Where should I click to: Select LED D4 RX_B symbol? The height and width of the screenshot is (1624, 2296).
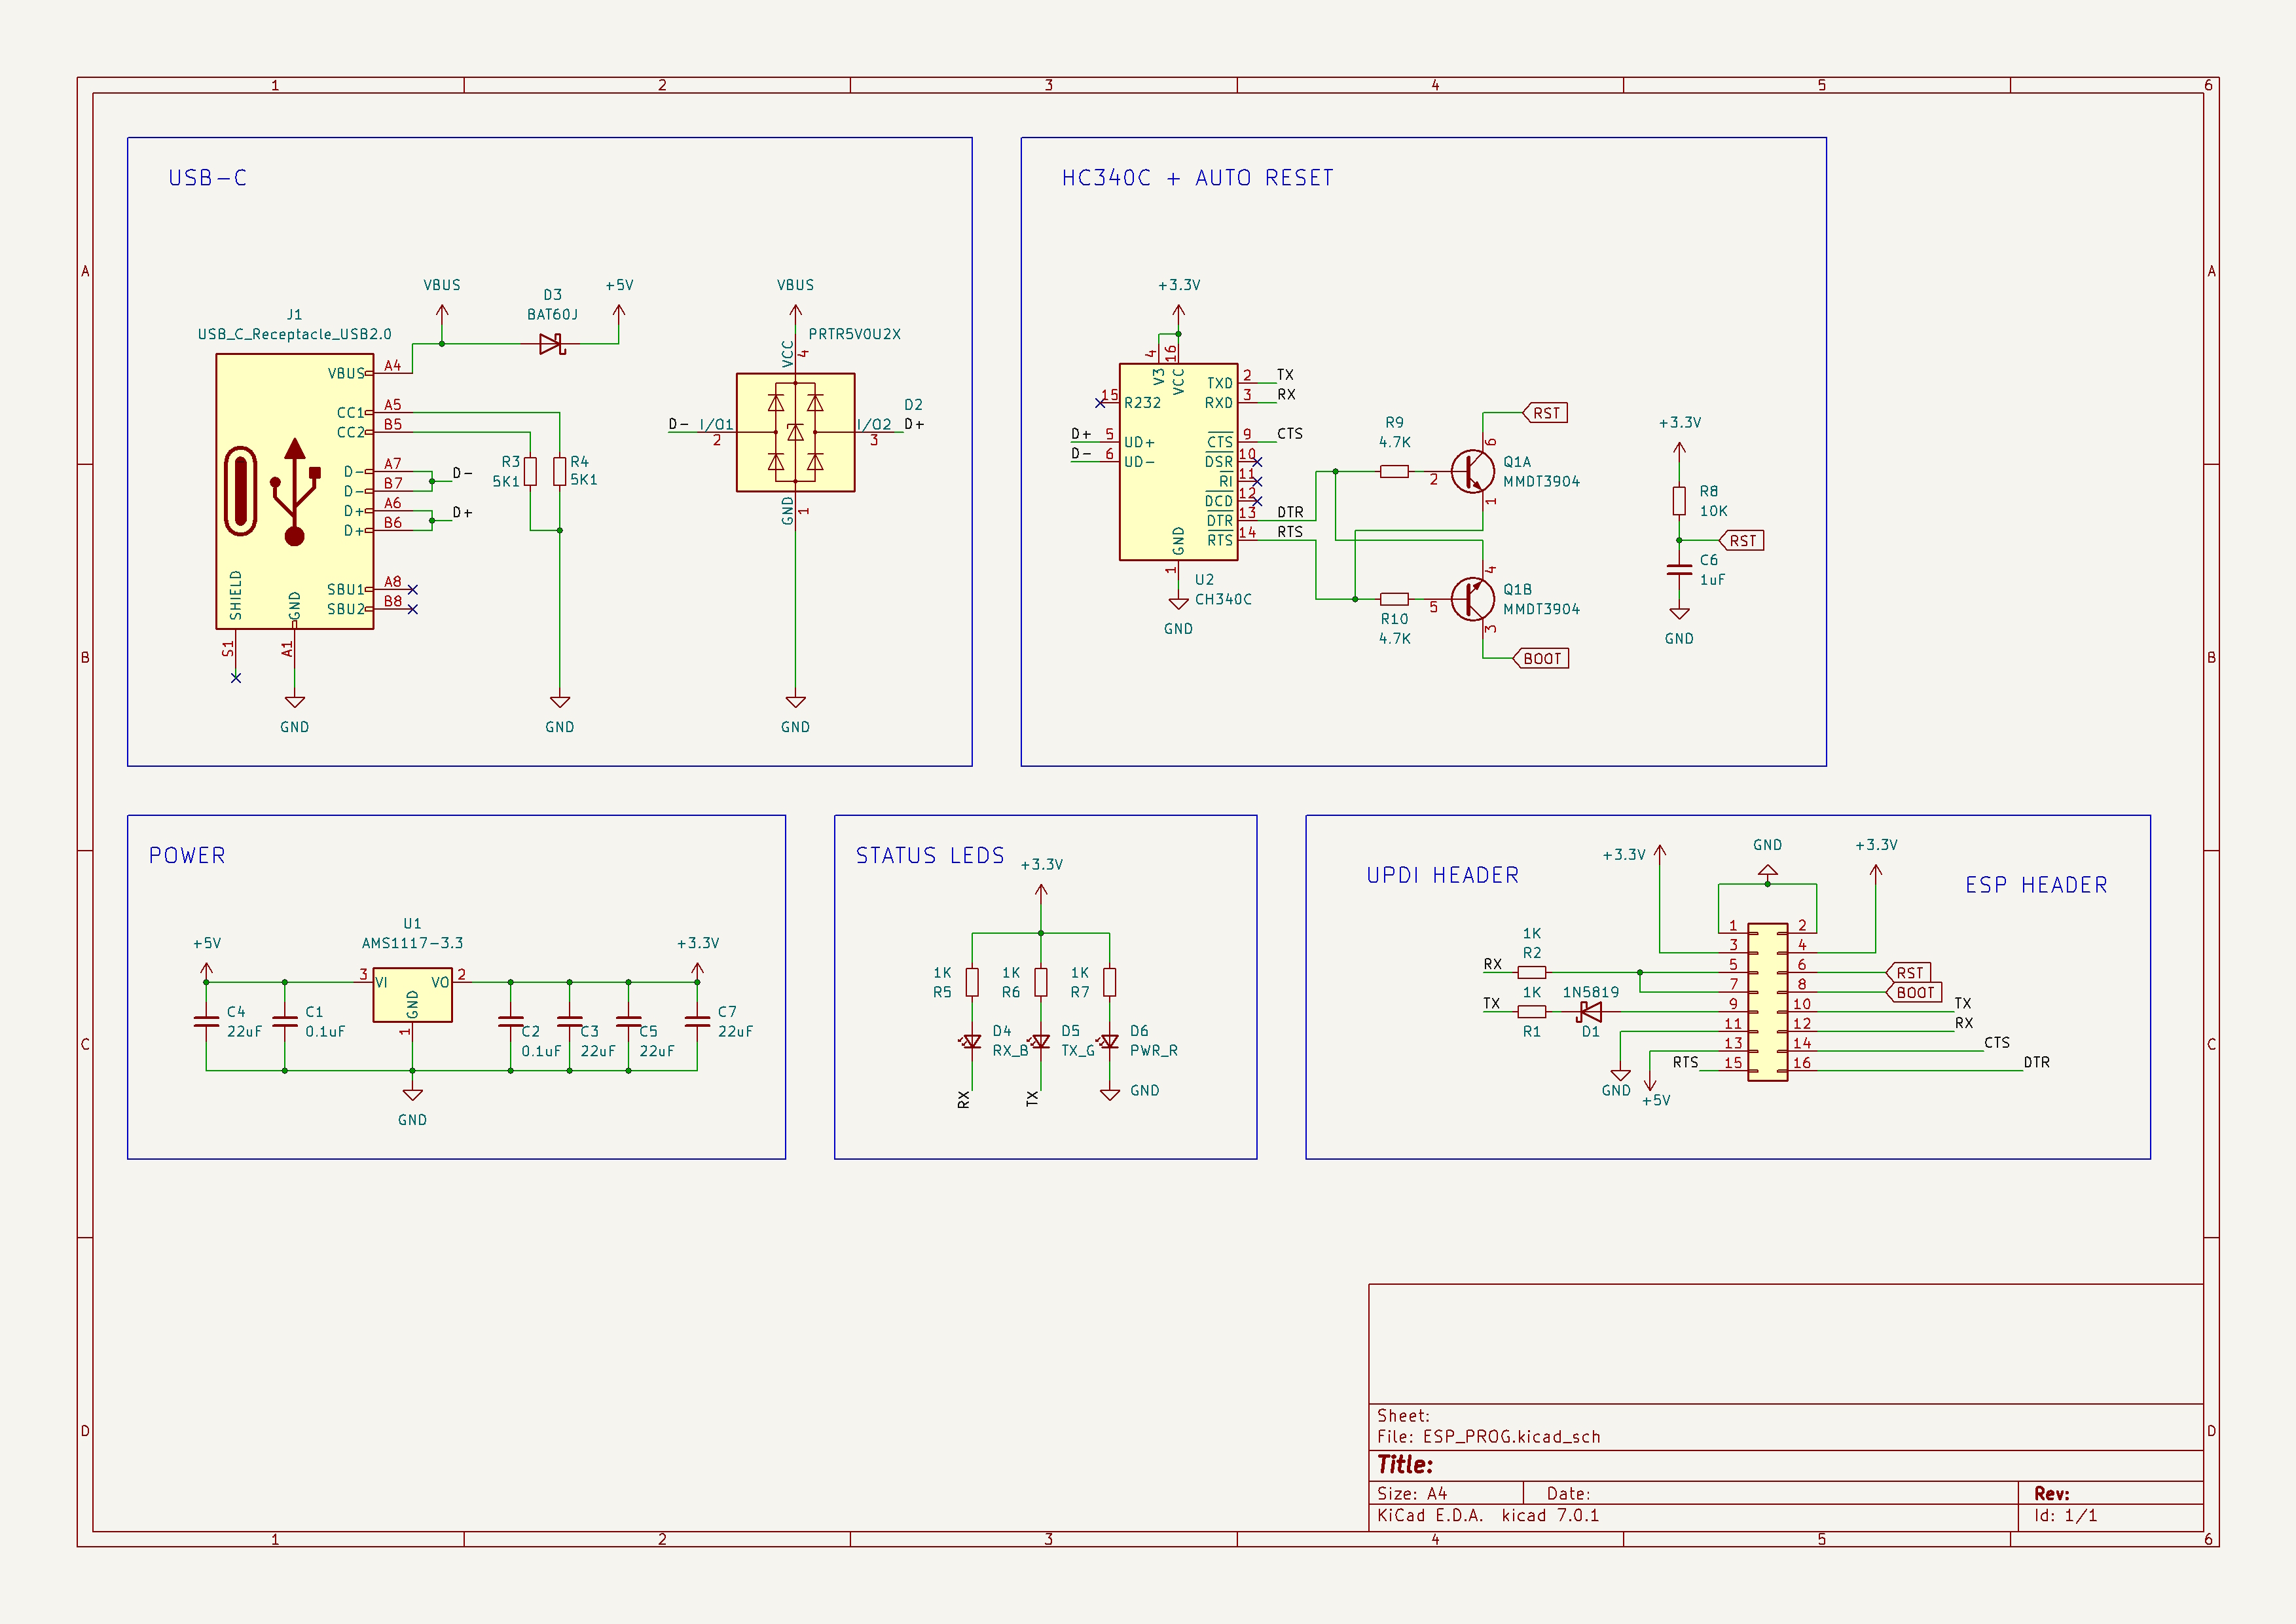tap(971, 1041)
